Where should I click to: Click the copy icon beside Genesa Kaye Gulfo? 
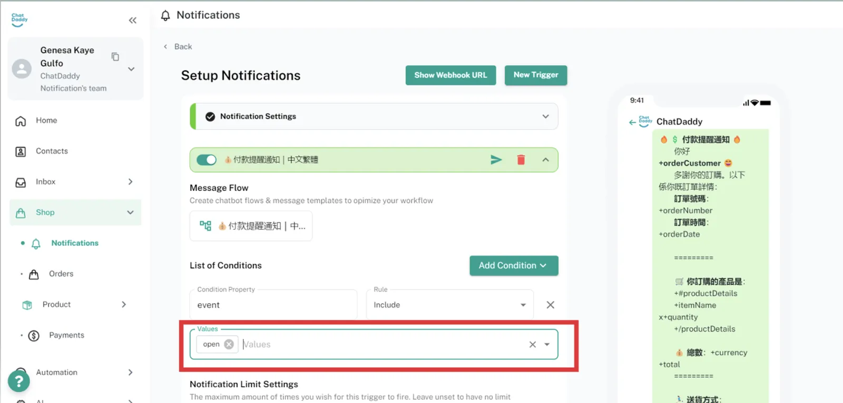click(x=115, y=57)
